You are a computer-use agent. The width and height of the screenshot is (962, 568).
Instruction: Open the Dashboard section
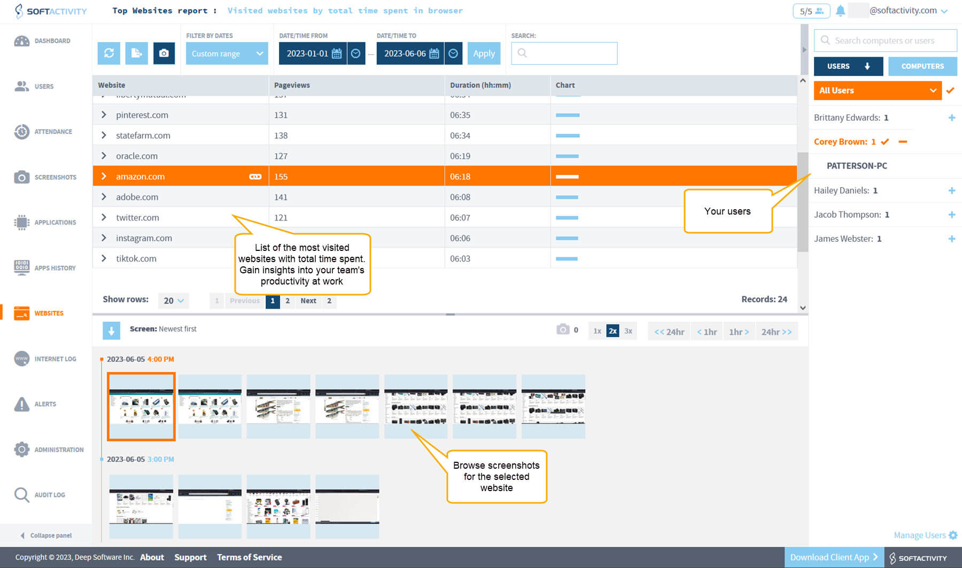tap(43, 41)
